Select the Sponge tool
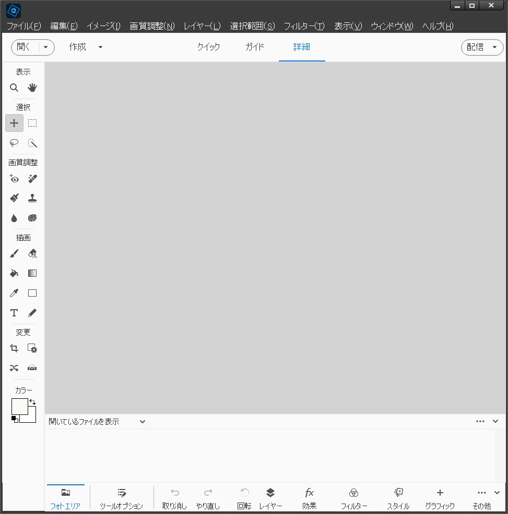Image resolution: width=508 pixels, height=514 pixels. pos(32,218)
